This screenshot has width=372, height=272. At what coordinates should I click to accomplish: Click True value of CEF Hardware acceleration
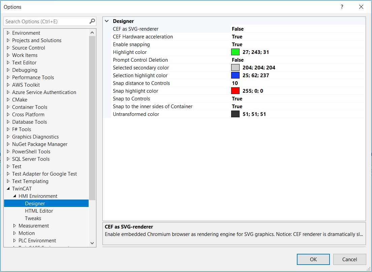237,36
